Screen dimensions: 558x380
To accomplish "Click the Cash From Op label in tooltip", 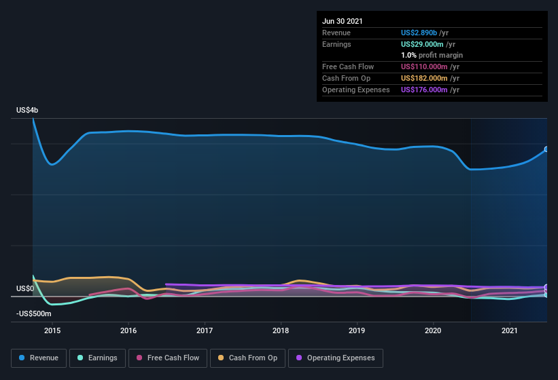I will tap(346, 78).
